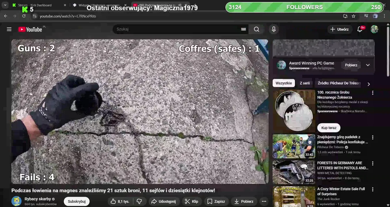
Task: Bookmark this page with the star icon
Action: (353, 16)
